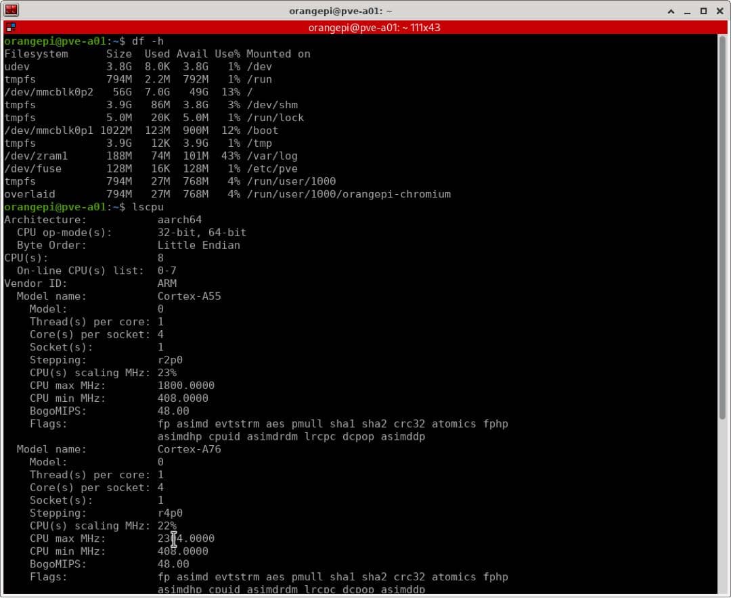Maximize the terminal window

click(703, 11)
